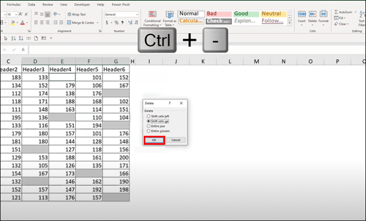Click the formula bar Cancel X icon
The width and height of the screenshot is (366, 221).
pos(4,50)
